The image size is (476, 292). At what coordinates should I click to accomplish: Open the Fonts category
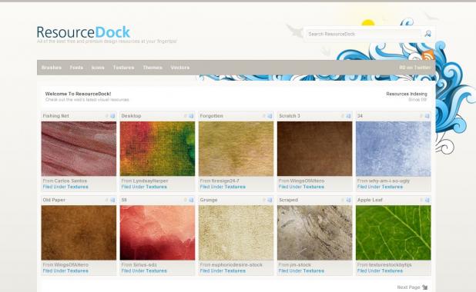click(x=76, y=68)
